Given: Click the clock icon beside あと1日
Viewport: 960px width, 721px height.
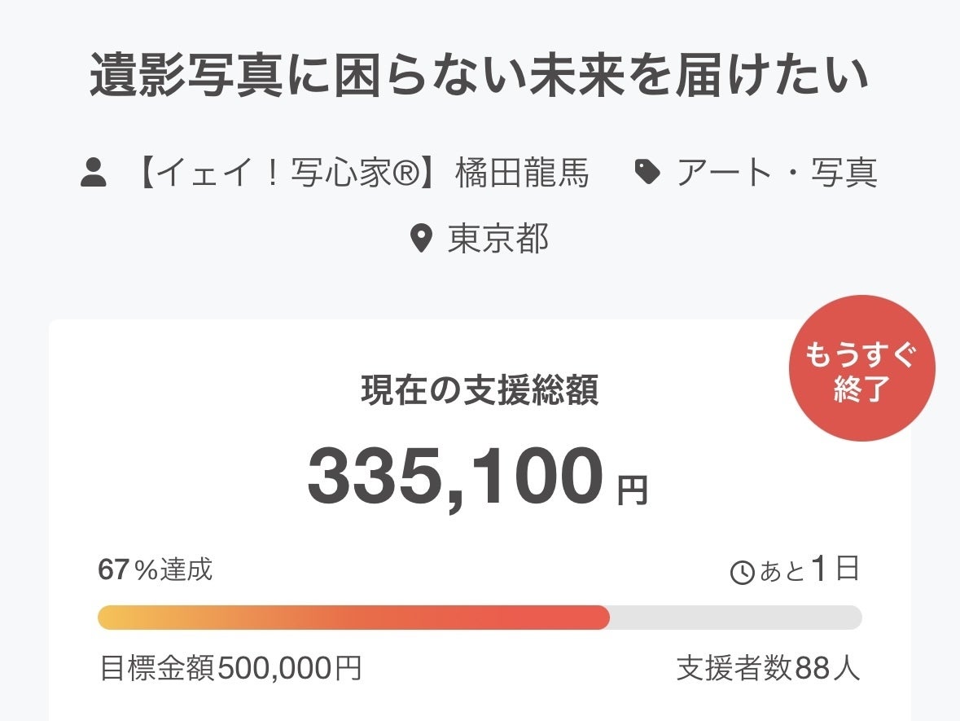Looking at the screenshot, I should [x=743, y=573].
